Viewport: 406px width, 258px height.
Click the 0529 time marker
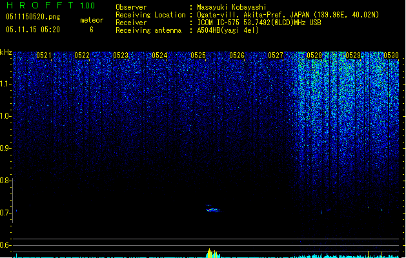pyautogui.click(x=353, y=55)
